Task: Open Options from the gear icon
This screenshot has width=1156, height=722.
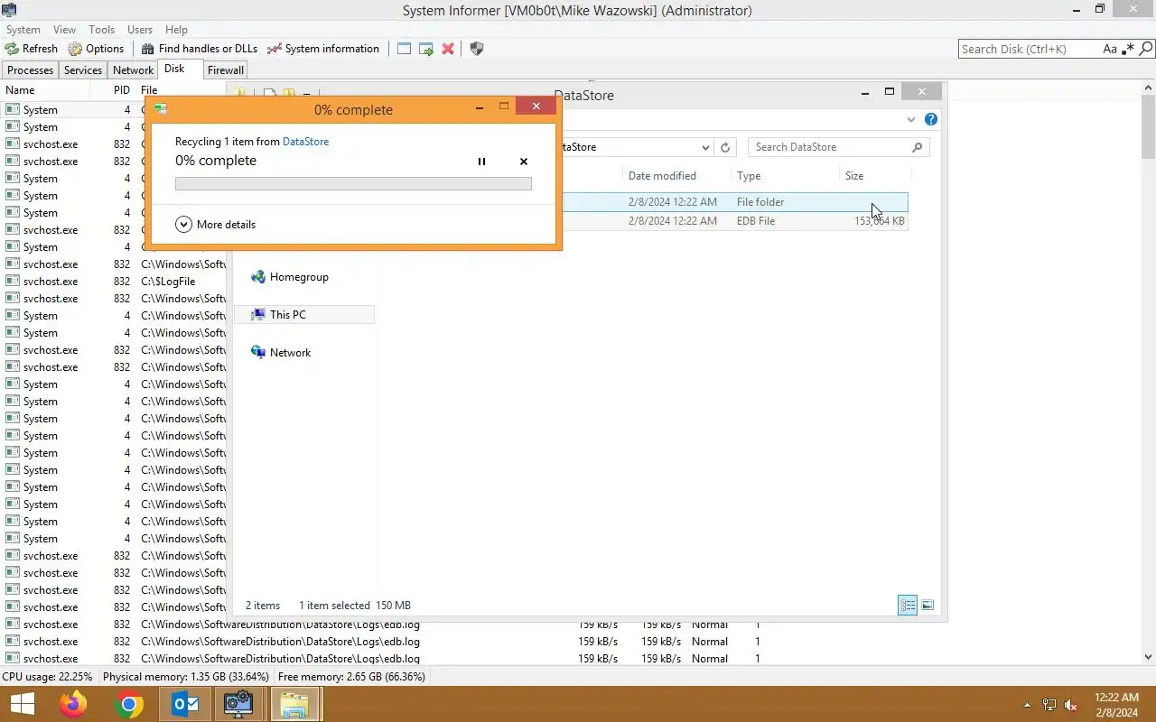Action: (75, 49)
